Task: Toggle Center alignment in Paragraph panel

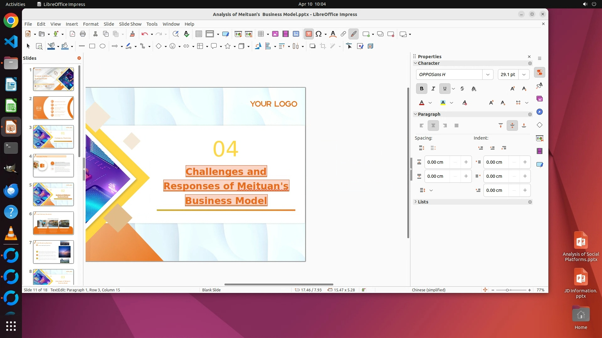Action: click(x=433, y=126)
